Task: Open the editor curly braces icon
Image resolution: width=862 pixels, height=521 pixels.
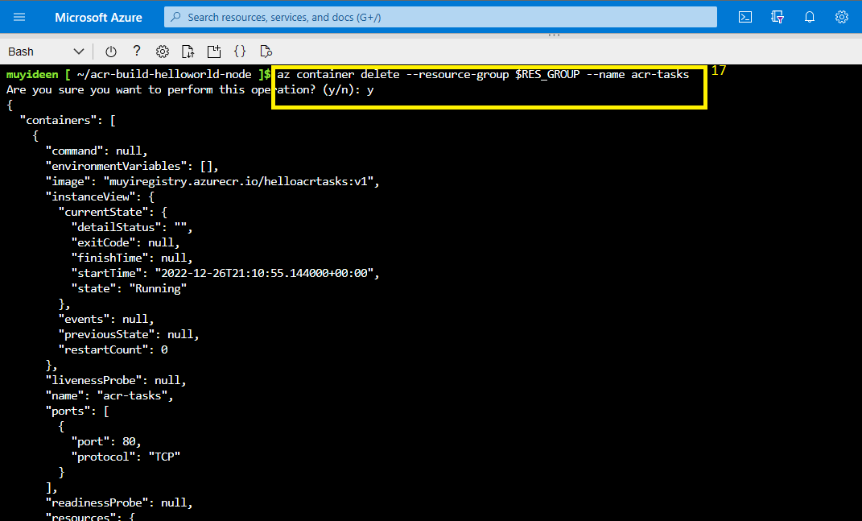Action: point(240,52)
